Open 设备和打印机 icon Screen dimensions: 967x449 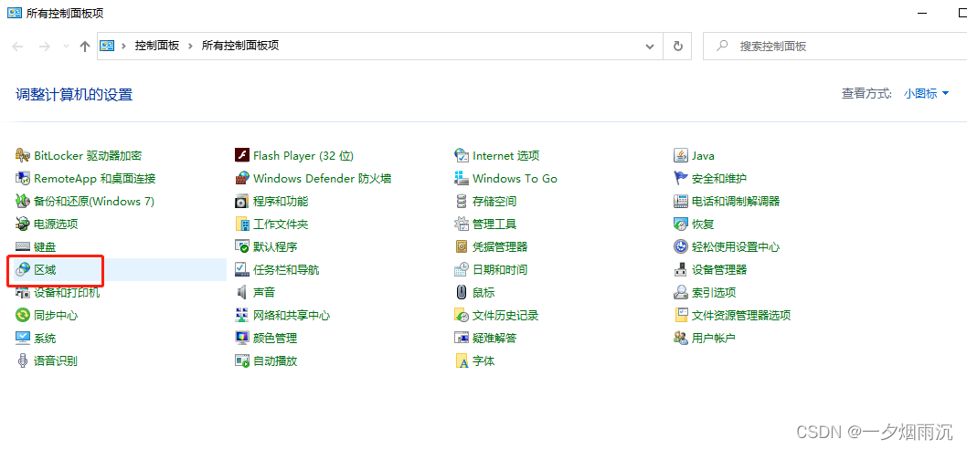point(23,293)
